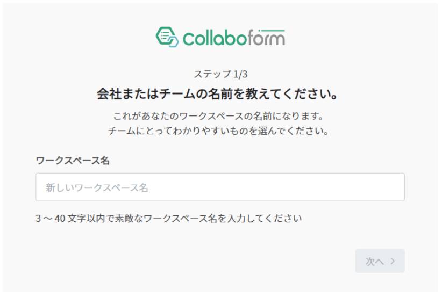This screenshot has height=296, width=442.
Task: Click the 3～40 文字以内 helper text
Action: 168,218
